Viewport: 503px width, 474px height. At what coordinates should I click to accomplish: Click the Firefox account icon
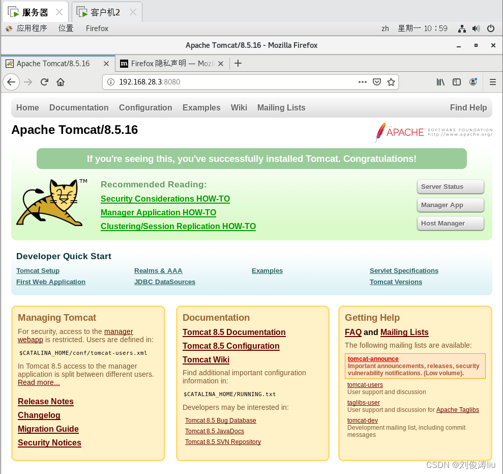point(472,82)
